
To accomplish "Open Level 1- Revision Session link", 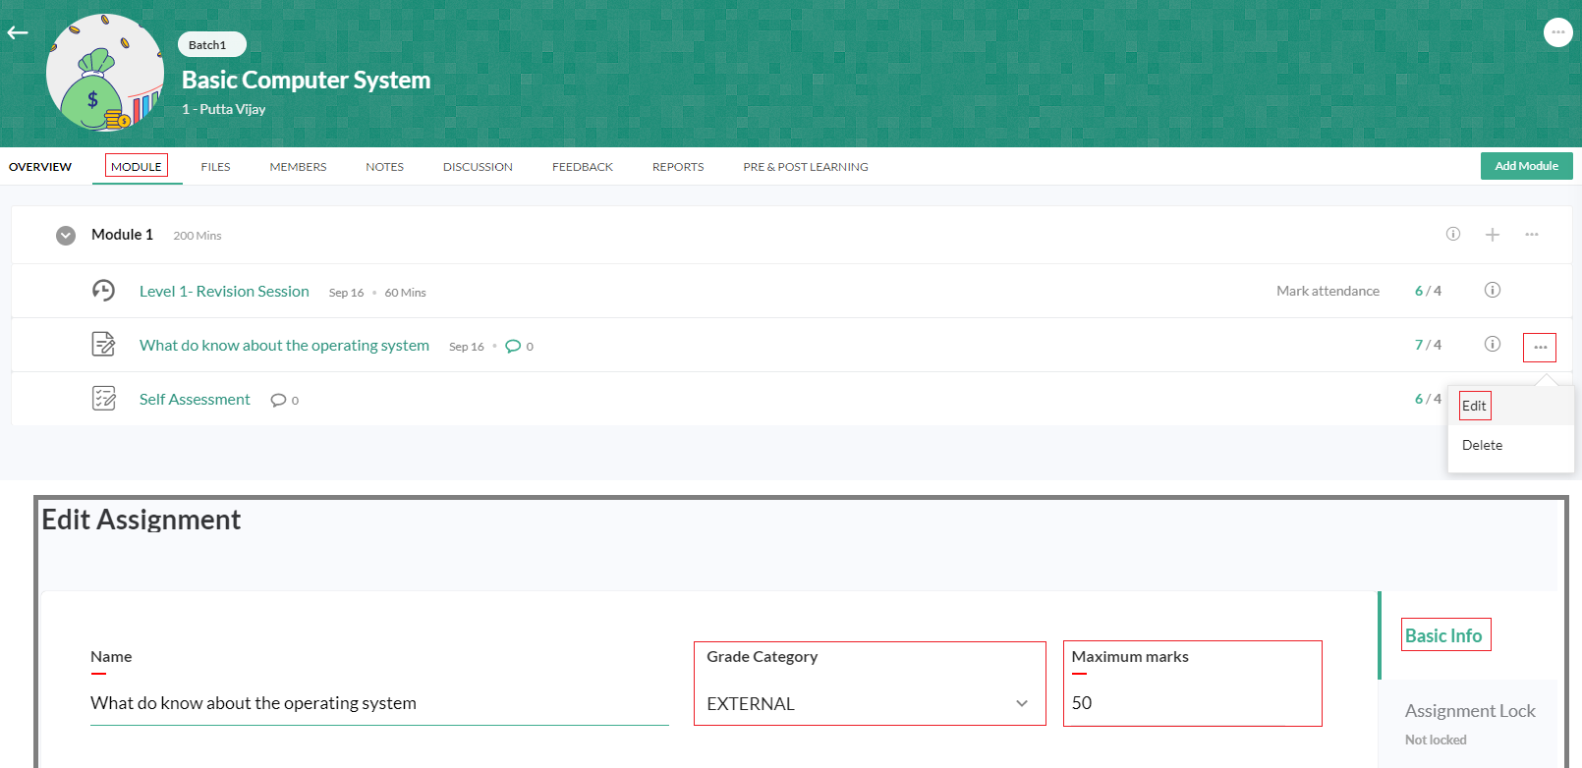I will (224, 292).
